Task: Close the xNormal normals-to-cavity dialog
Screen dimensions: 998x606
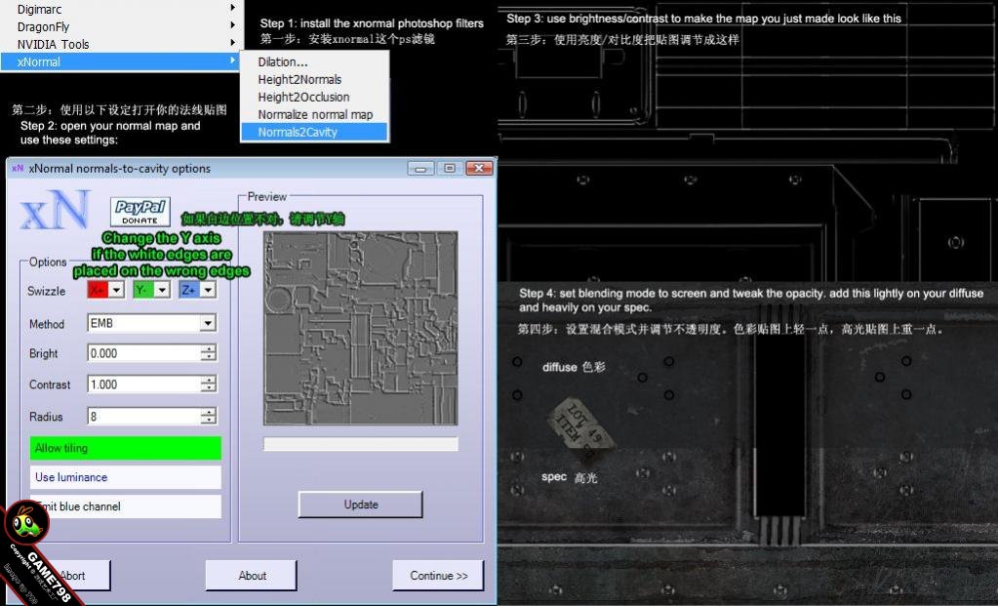Action: tap(479, 169)
